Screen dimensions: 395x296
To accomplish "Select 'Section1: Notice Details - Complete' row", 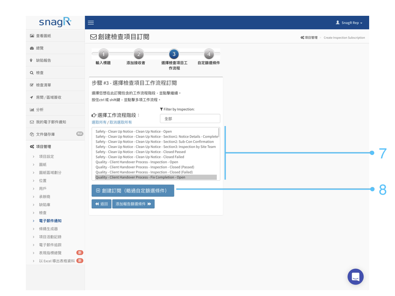I will click(x=156, y=137).
